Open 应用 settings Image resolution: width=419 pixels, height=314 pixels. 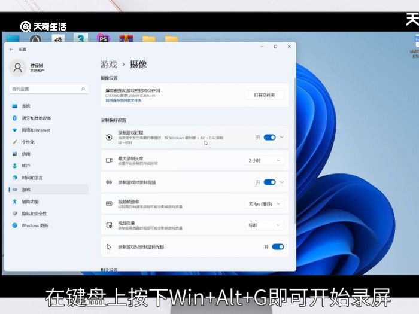pos(48,154)
